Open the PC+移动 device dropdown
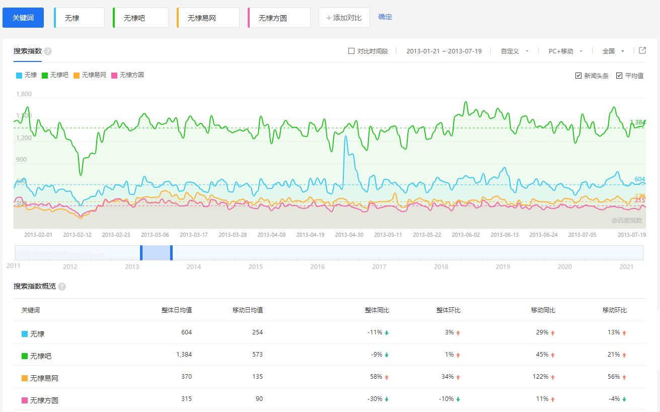Viewport: 660px width, 412px height. coord(565,51)
